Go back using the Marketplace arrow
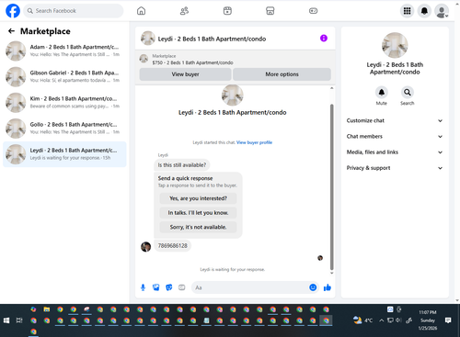The width and height of the screenshot is (460, 337). (x=11, y=31)
